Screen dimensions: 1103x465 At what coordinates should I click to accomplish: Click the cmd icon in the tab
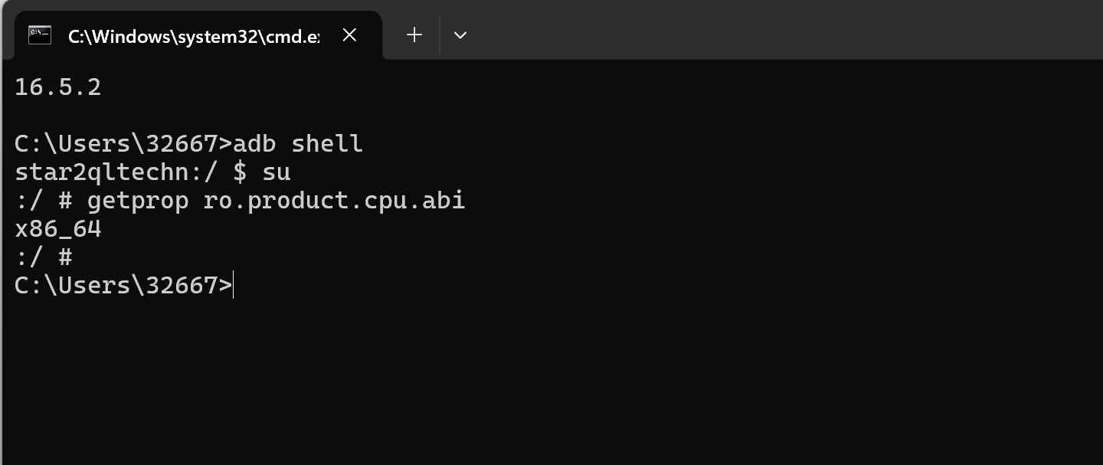(x=40, y=35)
